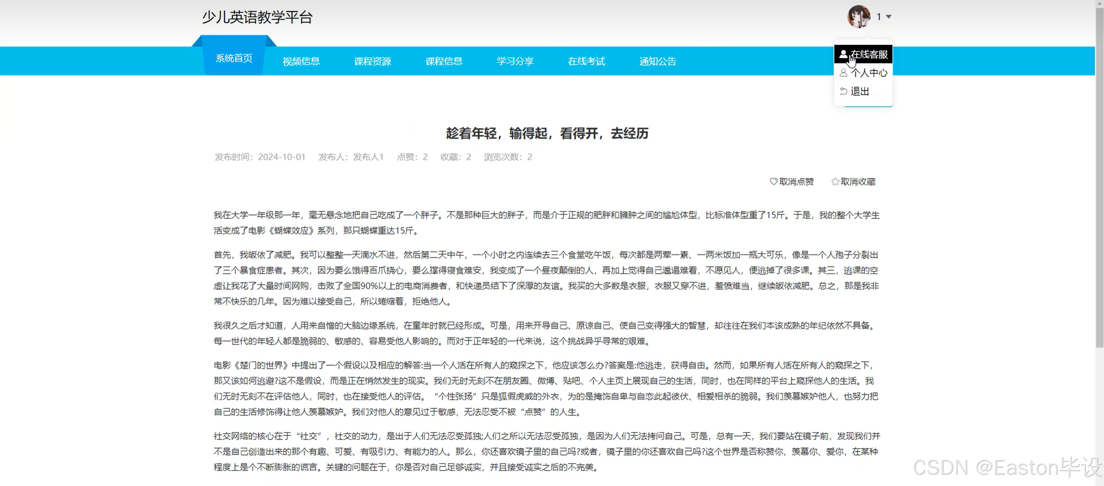The height and width of the screenshot is (486, 1104).
Task: Expand the user dropdown arrow
Action: 889,17
